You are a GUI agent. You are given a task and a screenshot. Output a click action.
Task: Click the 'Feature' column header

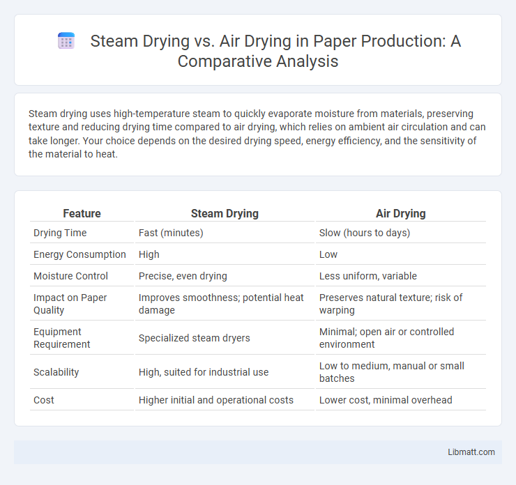click(x=82, y=214)
